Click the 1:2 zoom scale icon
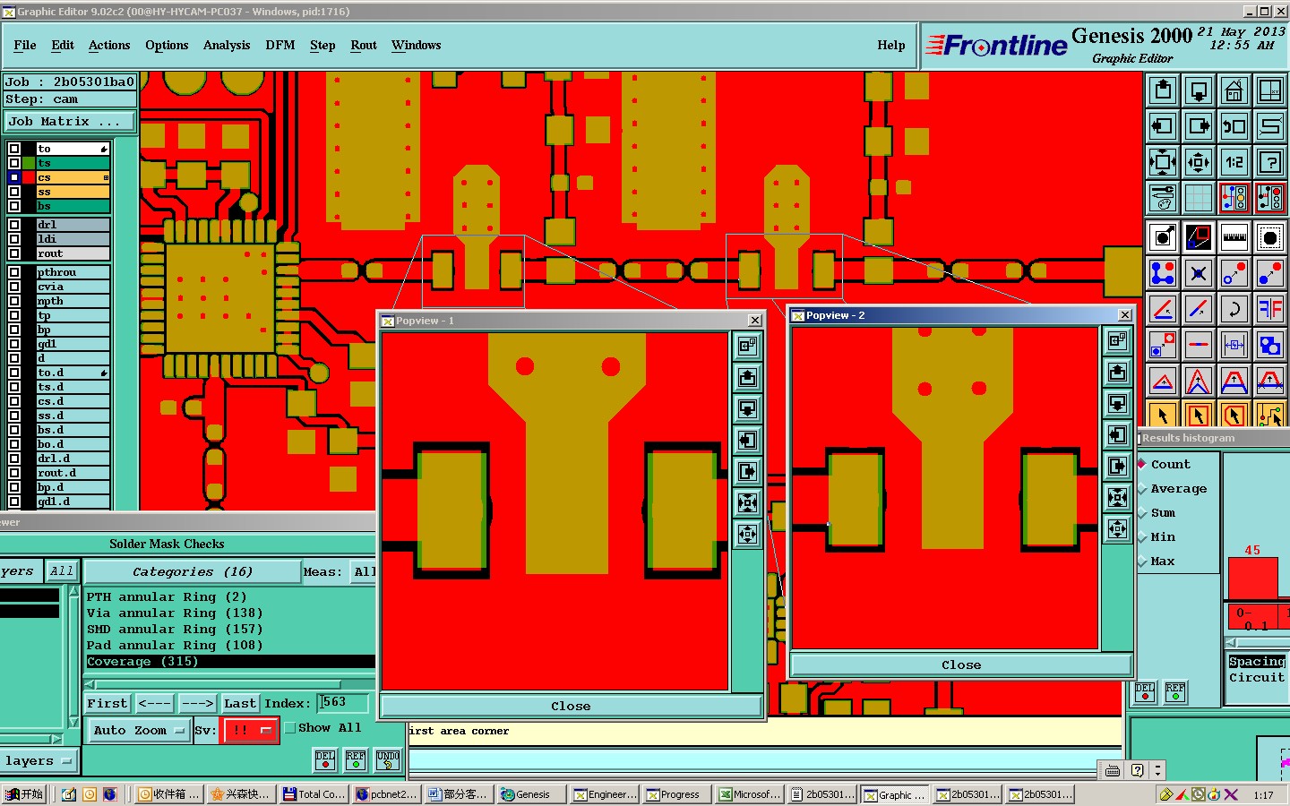 (x=1234, y=162)
